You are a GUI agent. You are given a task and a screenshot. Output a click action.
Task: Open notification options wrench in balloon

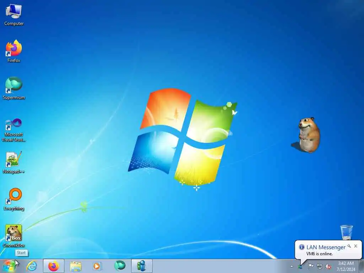pos(349,246)
